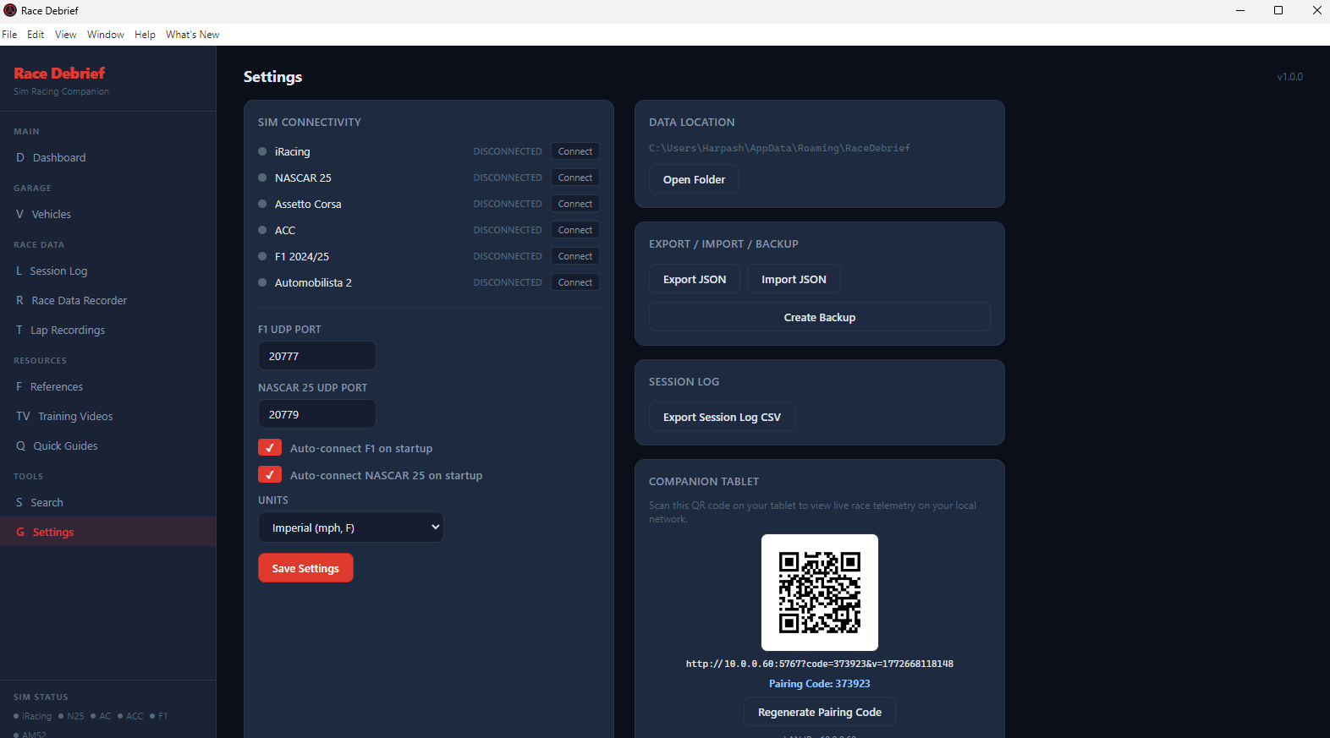Click the Automobilista 2 status dot
The image size is (1330, 738).
point(262,282)
